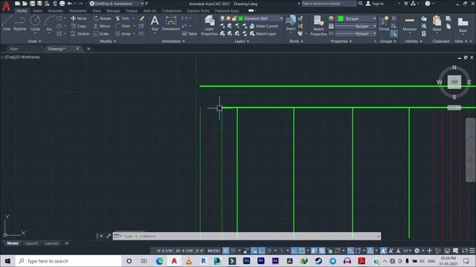The height and width of the screenshot is (267, 476).
Task: Toggle group selection mode in Groups panel
Action: (393, 33)
